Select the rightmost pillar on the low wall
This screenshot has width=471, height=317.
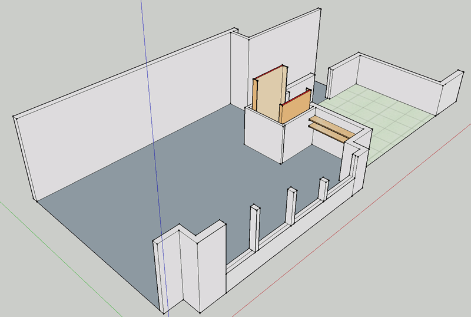(323, 189)
